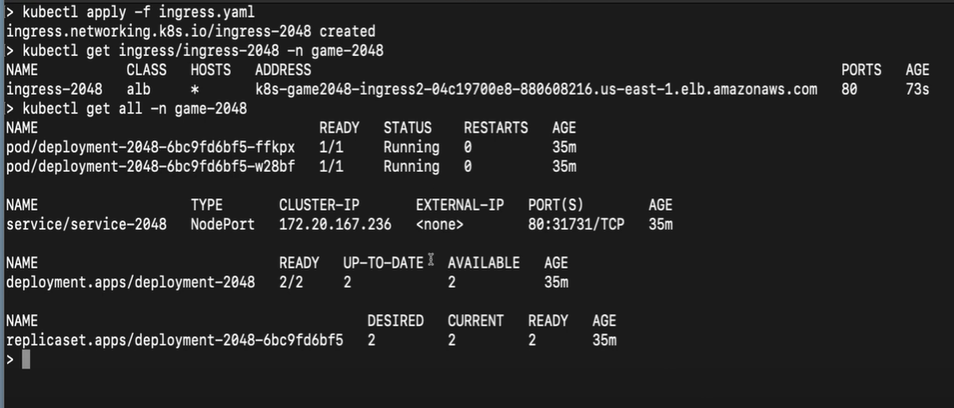The image size is (954, 408).
Task: Click the 'alb' class value
Action: [x=138, y=90]
